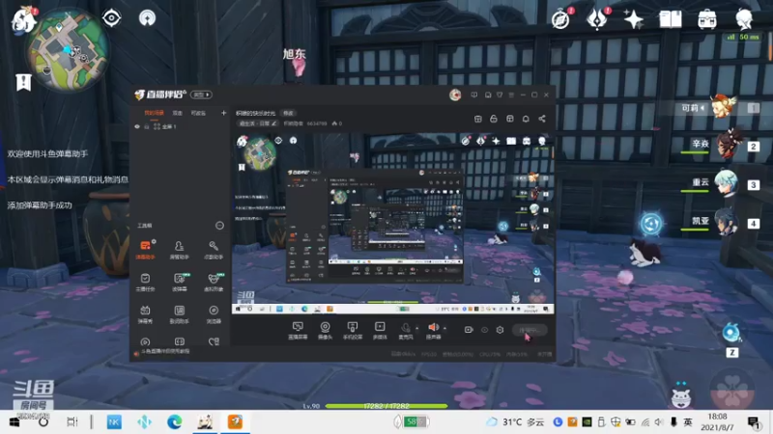
Task: Open the 弹幕秀 danmaku show tool
Action: coord(145,314)
